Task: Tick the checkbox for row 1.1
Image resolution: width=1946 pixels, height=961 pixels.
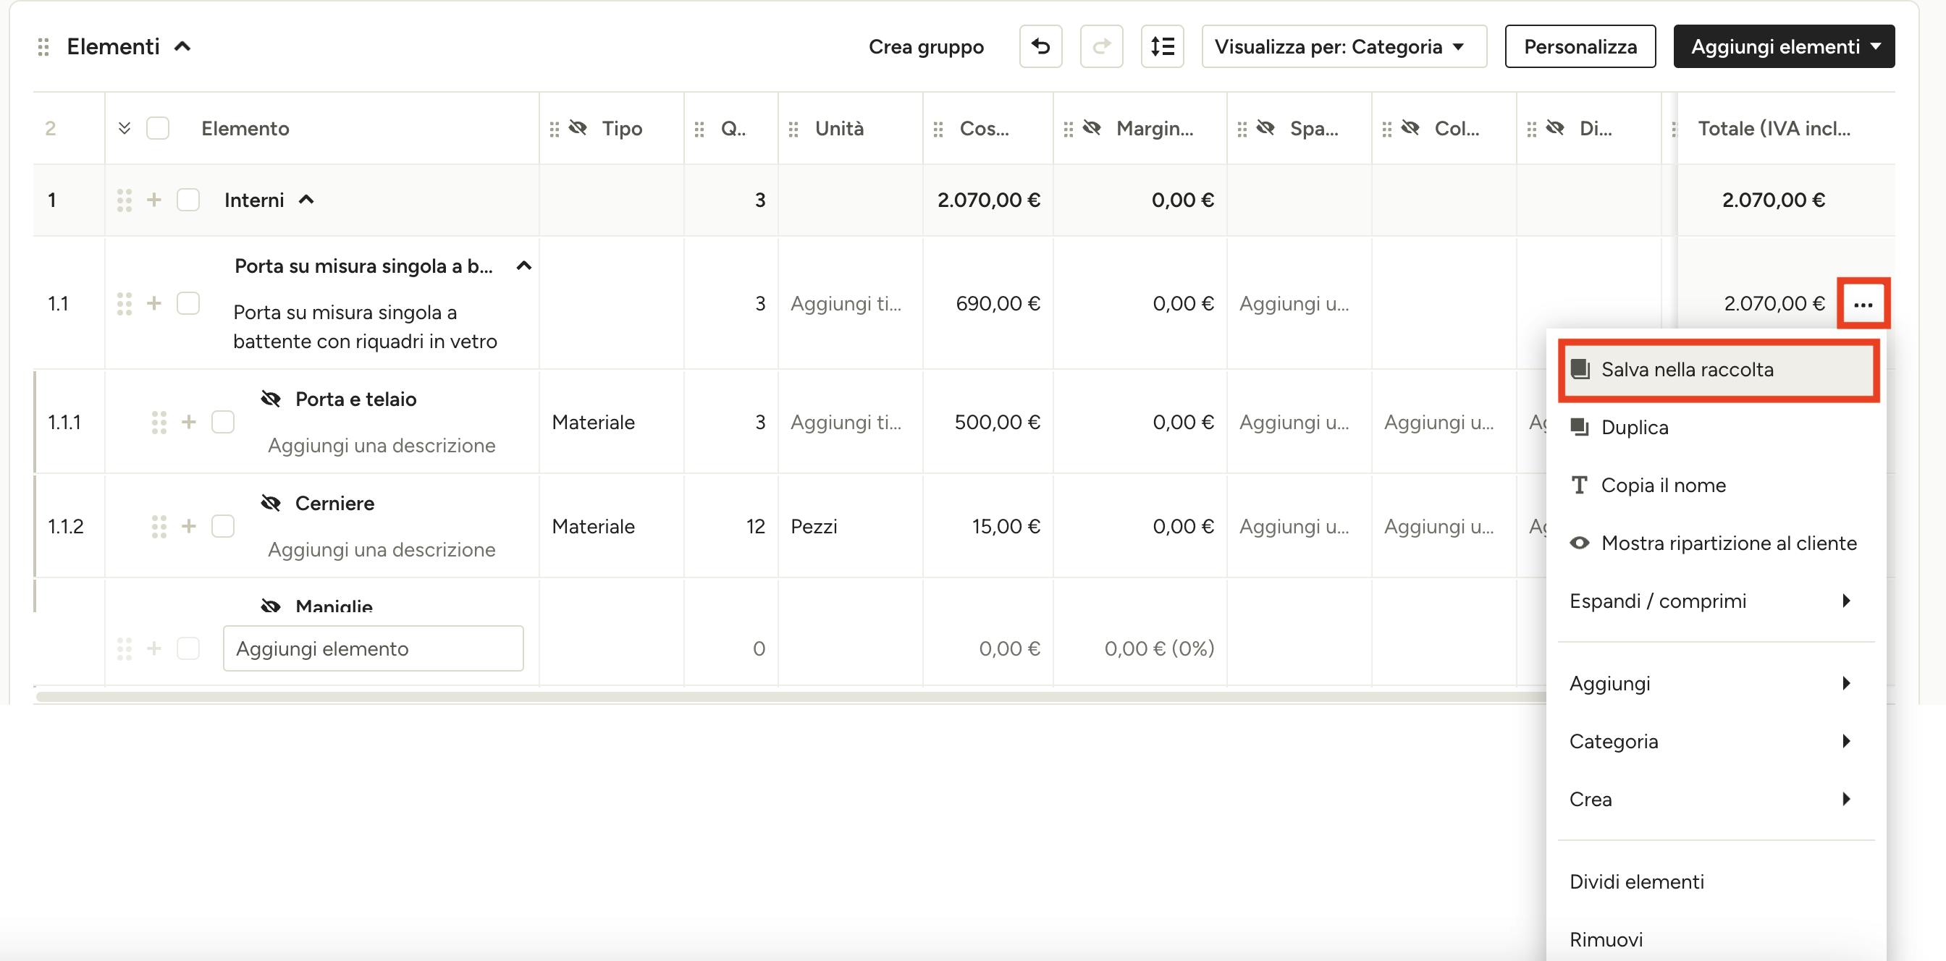Action: coord(188,303)
